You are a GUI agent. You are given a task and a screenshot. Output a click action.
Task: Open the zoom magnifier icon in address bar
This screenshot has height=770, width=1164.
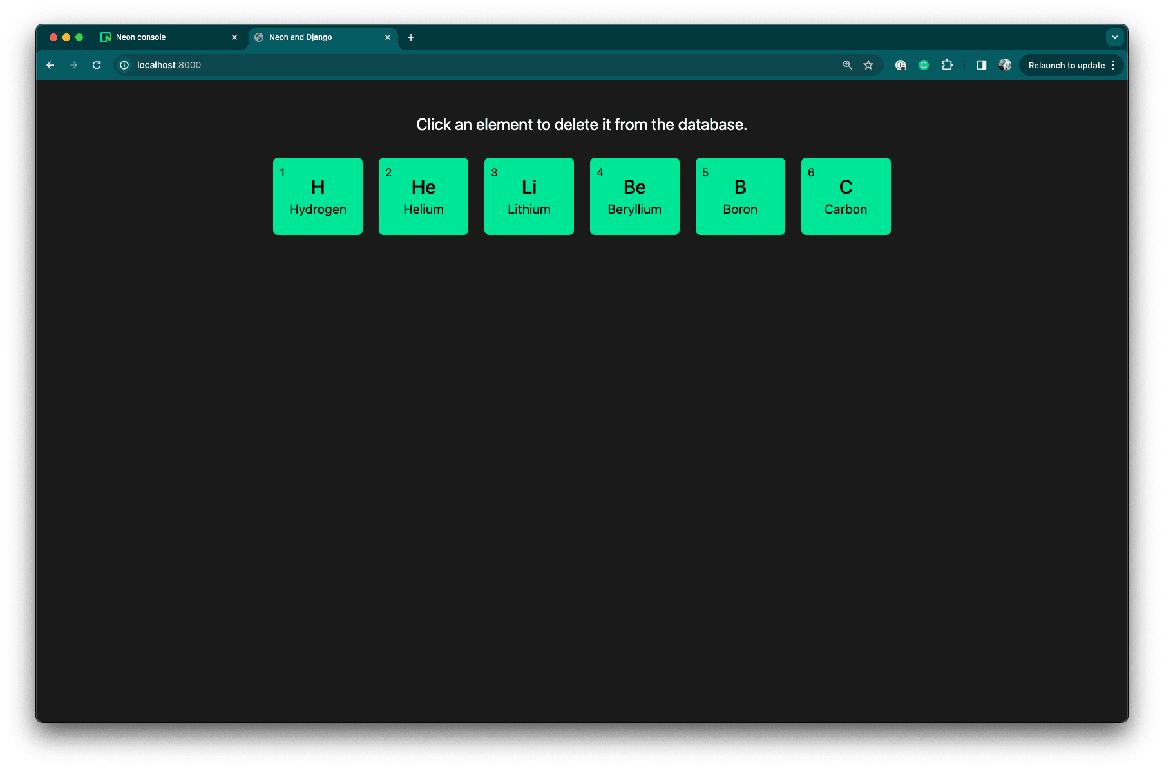tap(847, 65)
